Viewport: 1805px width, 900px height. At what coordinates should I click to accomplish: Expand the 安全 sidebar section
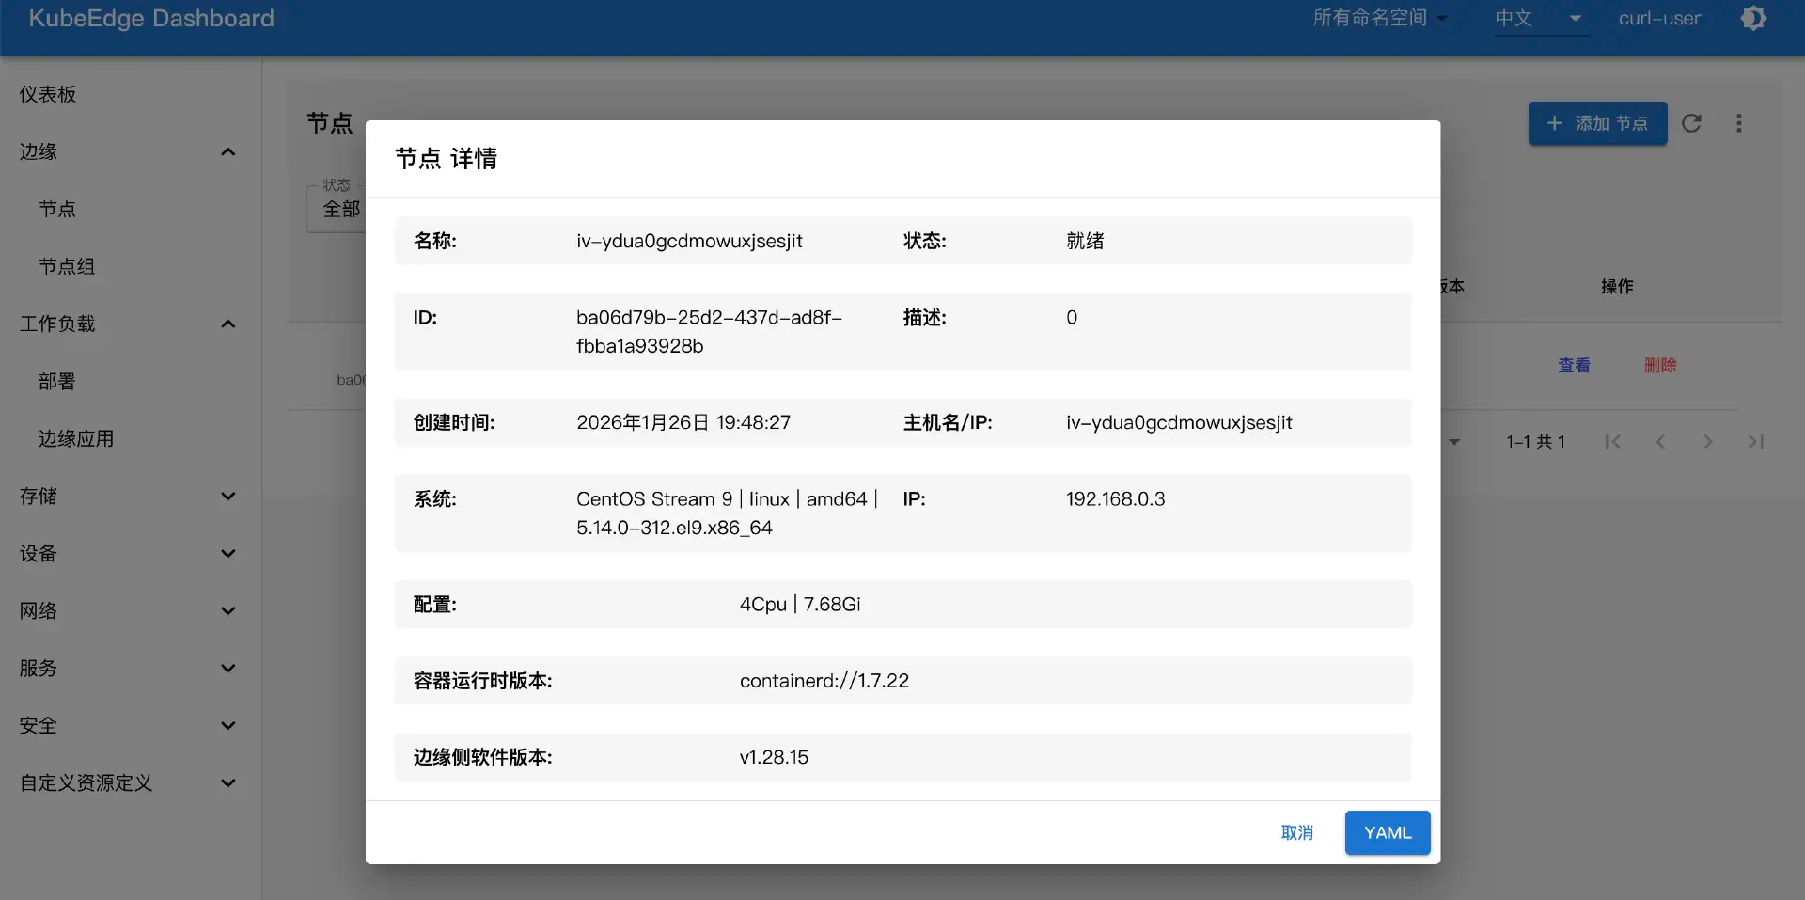(x=228, y=725)
